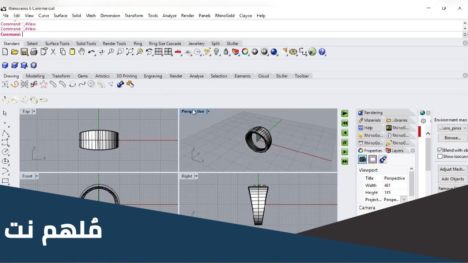Screen dimensions: 468x263
Task: Click the Save file icon
Action: (x=24, y=52)
